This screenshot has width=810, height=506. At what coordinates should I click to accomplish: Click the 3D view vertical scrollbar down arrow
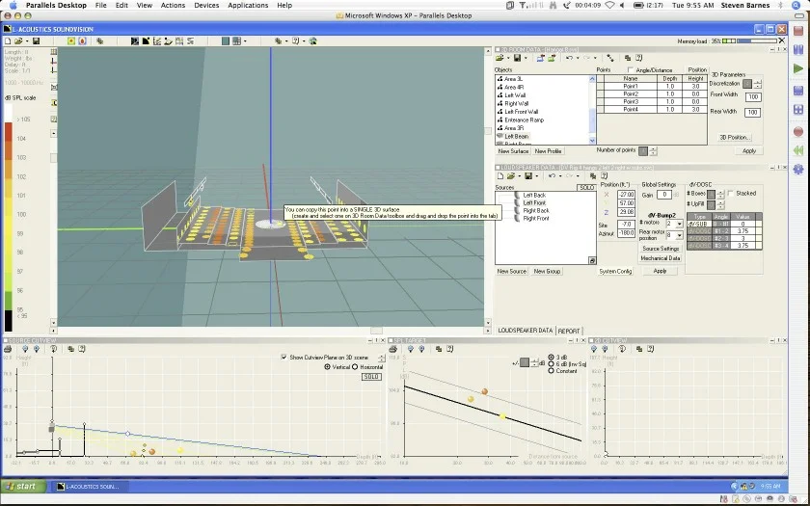pos(488,323)
